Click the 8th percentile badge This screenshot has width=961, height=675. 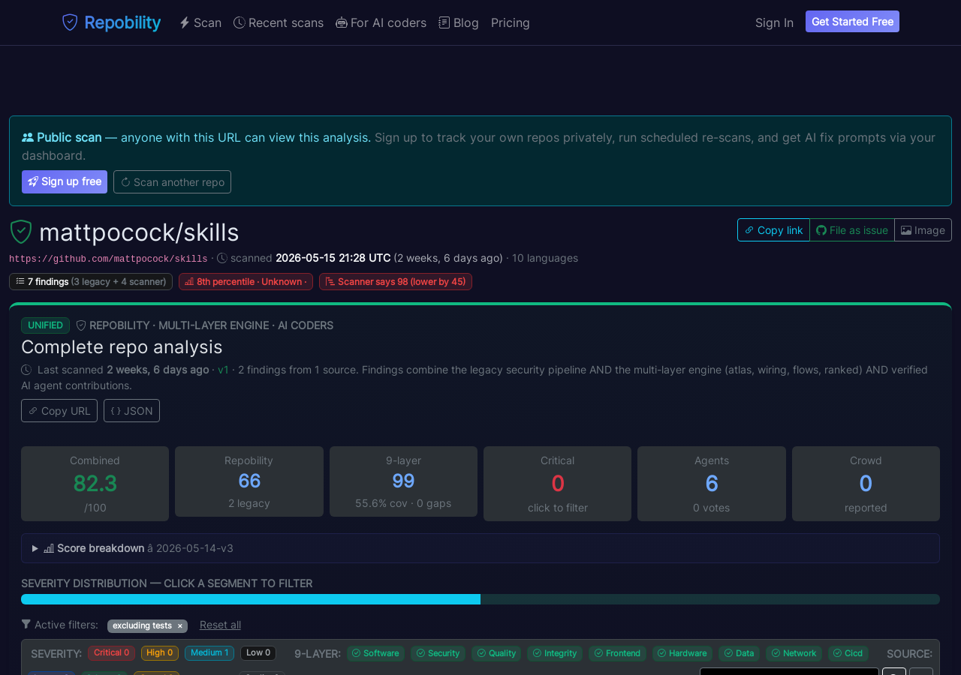coord(246,281)
